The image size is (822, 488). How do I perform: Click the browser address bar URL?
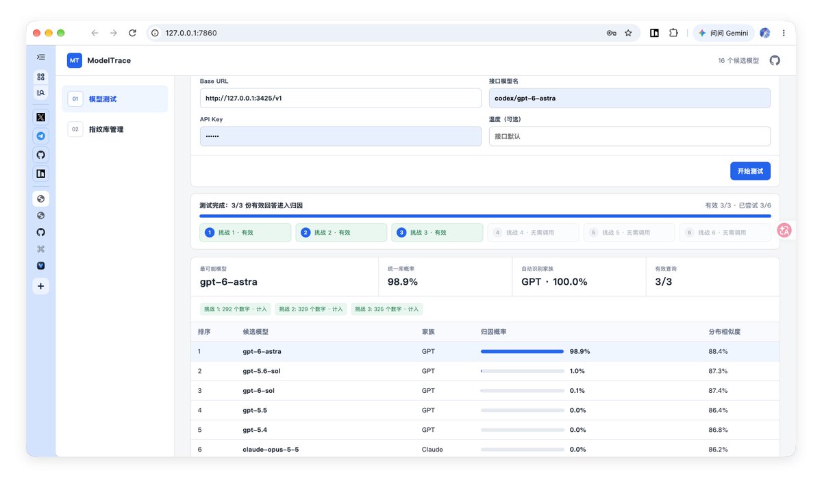click(x=191, y=33)
